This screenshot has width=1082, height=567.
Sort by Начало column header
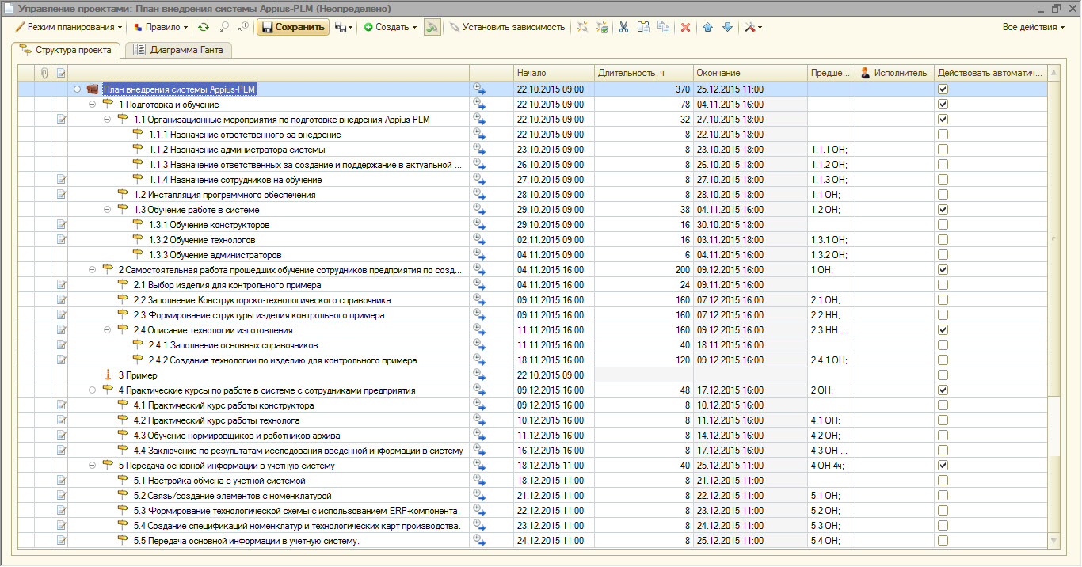[553, 73]
